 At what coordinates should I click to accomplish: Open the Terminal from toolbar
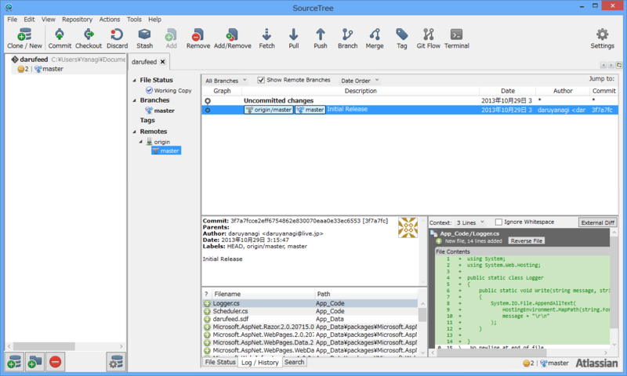coord(456,38)
